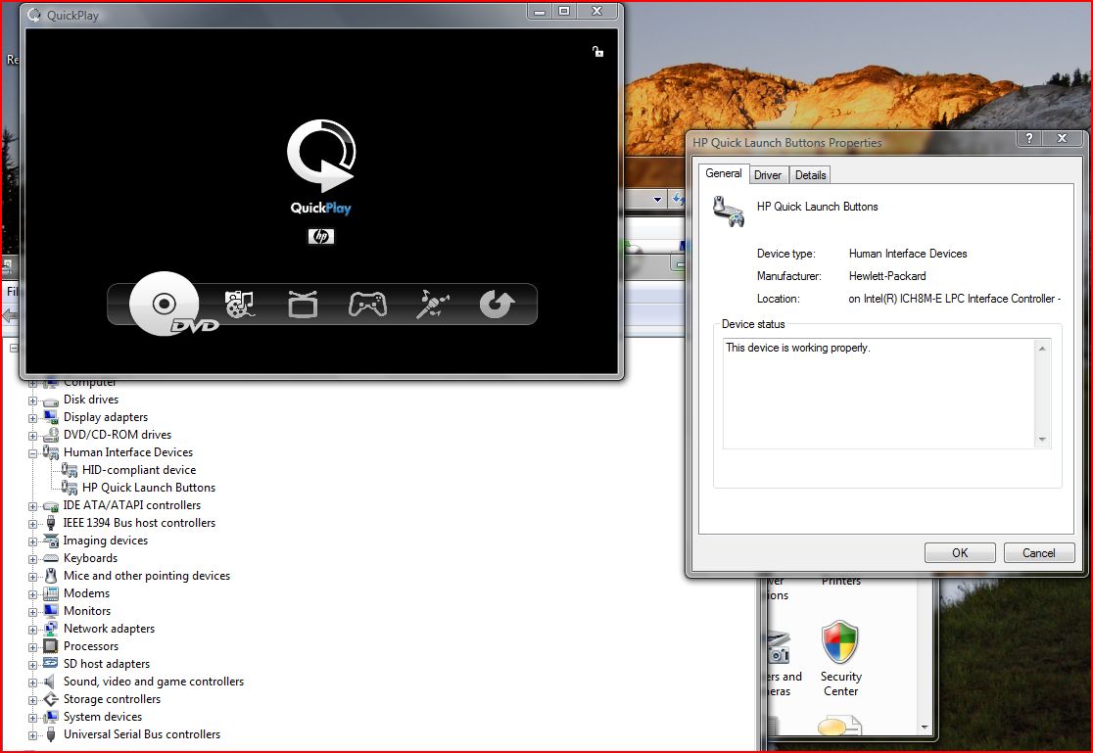
Task: Click the QuickPlay window title
Action: pyautogui.click(x=72, y=16)
